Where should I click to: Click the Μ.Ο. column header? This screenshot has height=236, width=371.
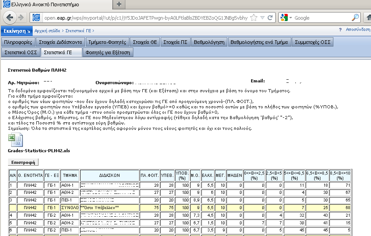pyautogui.click(x=195, y=176)
